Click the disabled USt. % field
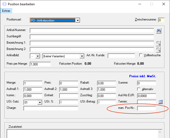Image resolution: width=170 pixels, height=138 pixels. [x=69, y=102]
